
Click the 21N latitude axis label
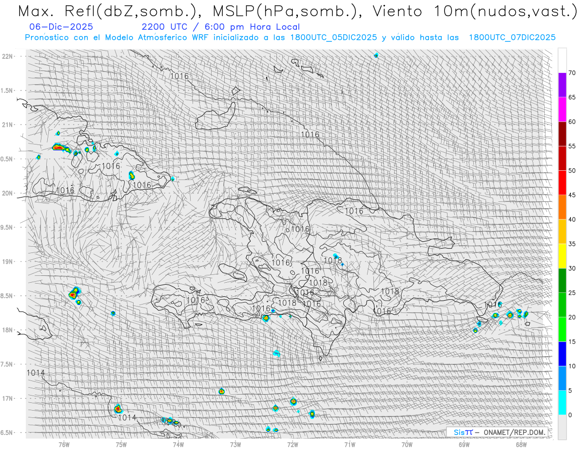point(7,125)
